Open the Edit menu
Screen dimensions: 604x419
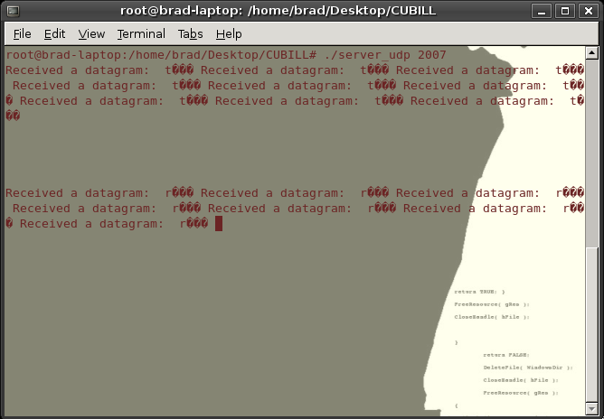(54, 34)
